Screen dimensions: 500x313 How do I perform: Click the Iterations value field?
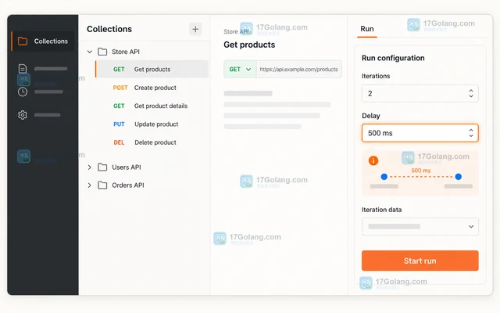point(420,94)
